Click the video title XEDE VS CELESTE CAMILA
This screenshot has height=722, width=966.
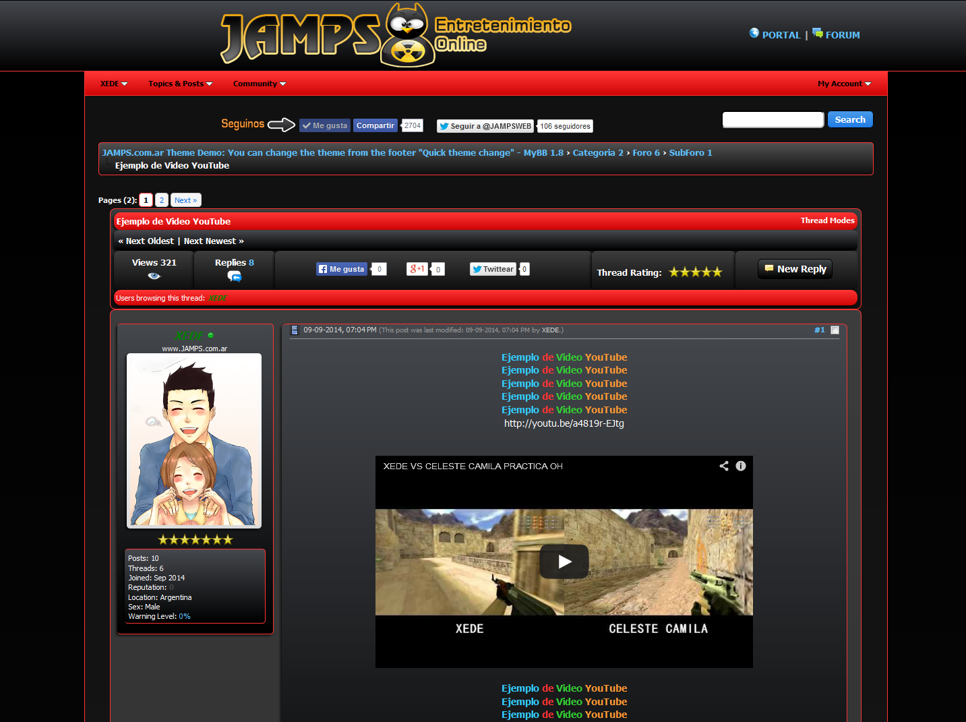point(473,467)
